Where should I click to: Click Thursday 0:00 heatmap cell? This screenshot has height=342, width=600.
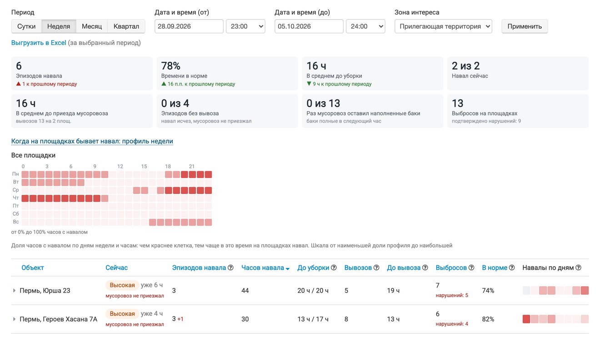pos(25,198)
